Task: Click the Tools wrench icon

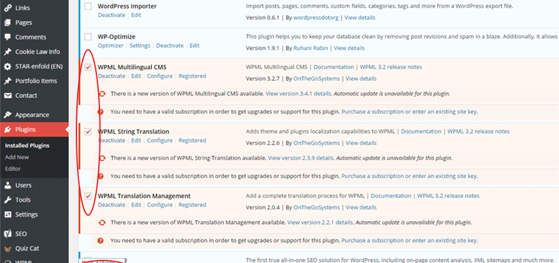Action: 7,200
